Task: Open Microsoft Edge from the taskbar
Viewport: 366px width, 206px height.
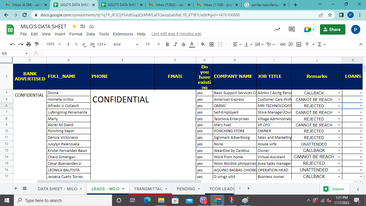Action: [x=147, y=201]
